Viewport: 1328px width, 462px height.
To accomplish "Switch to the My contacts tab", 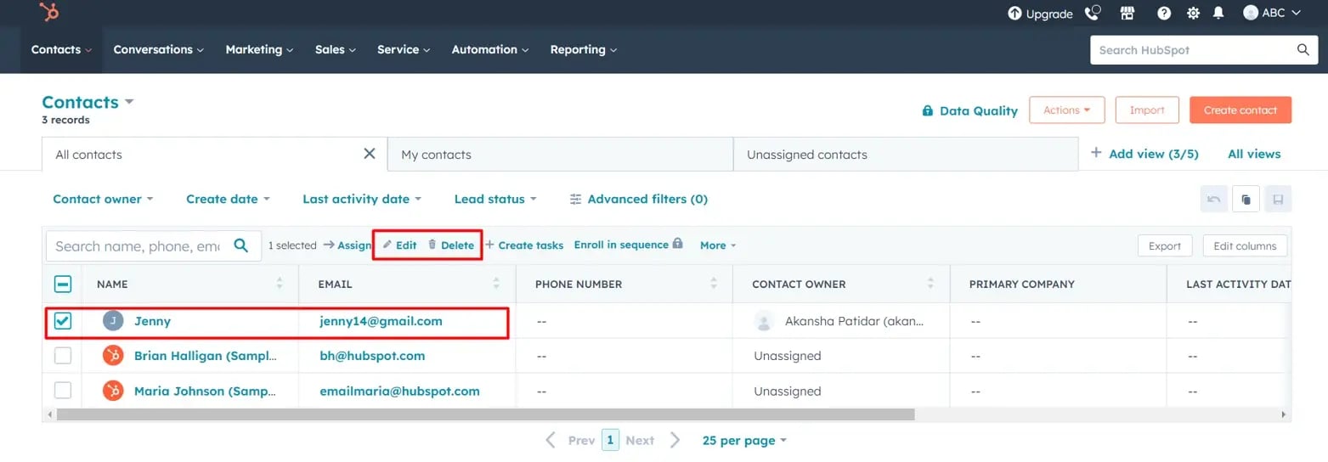I will tap(560, 155).
